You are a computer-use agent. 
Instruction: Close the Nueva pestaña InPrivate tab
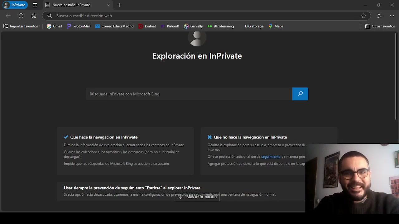(x=108, y=5)
